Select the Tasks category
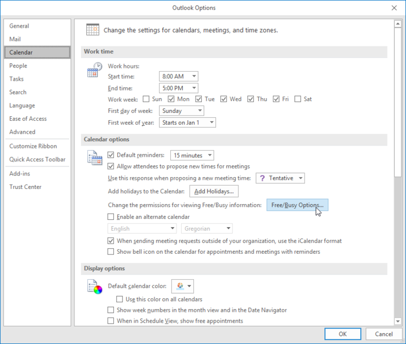 click(x=37, y=79)
